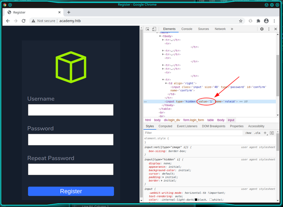Open a new browser tab

coord(68,12)
